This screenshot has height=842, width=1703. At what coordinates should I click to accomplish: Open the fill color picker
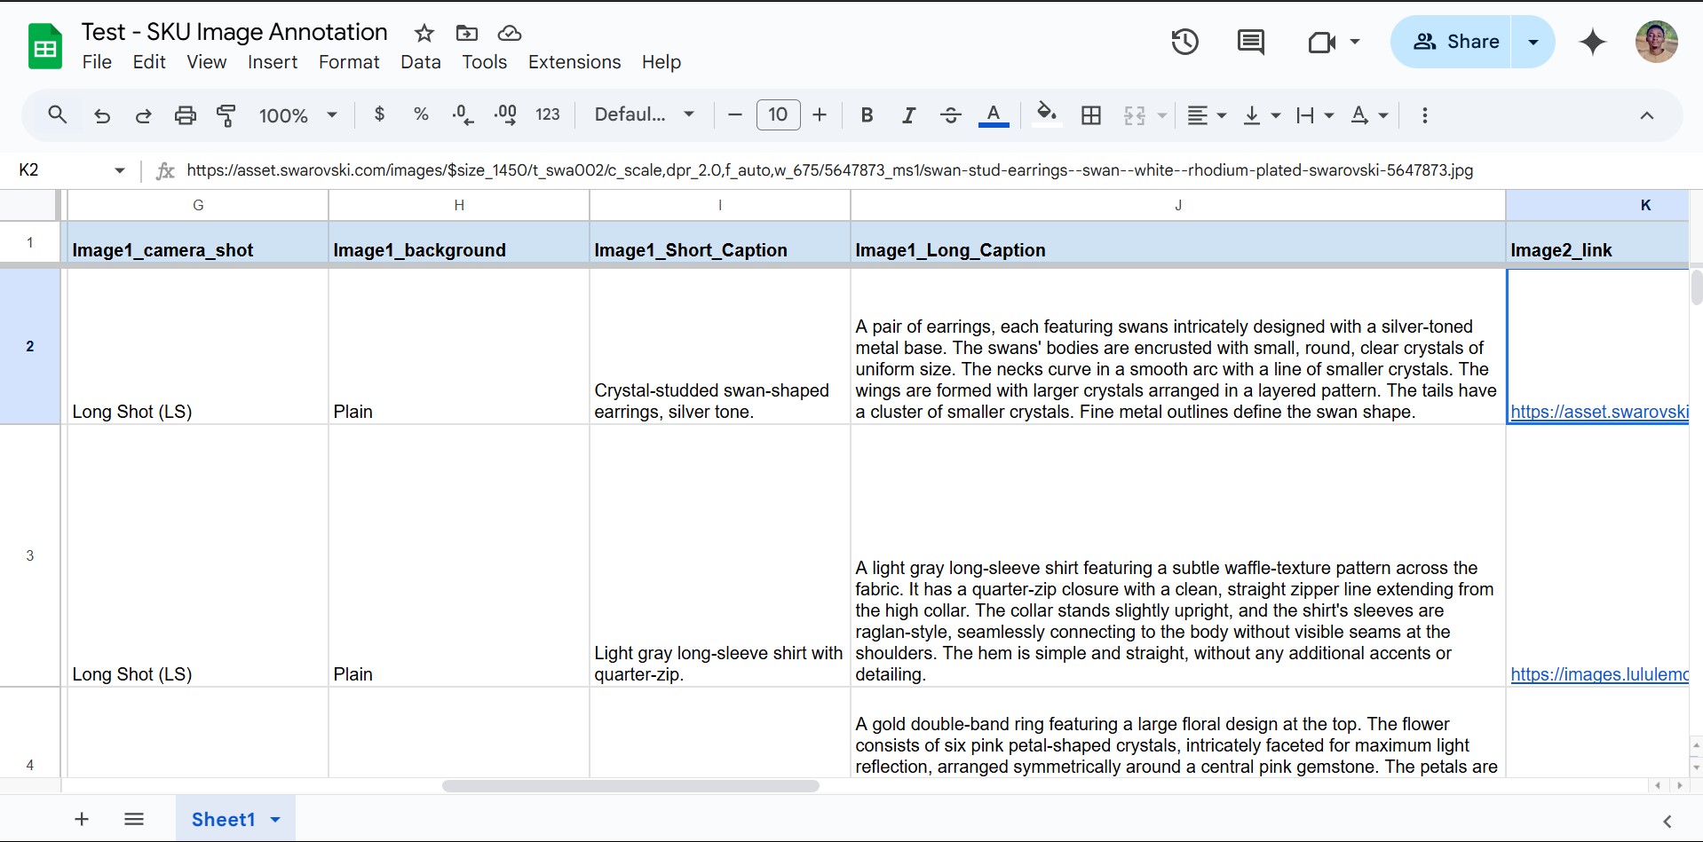coord(1047,115)
